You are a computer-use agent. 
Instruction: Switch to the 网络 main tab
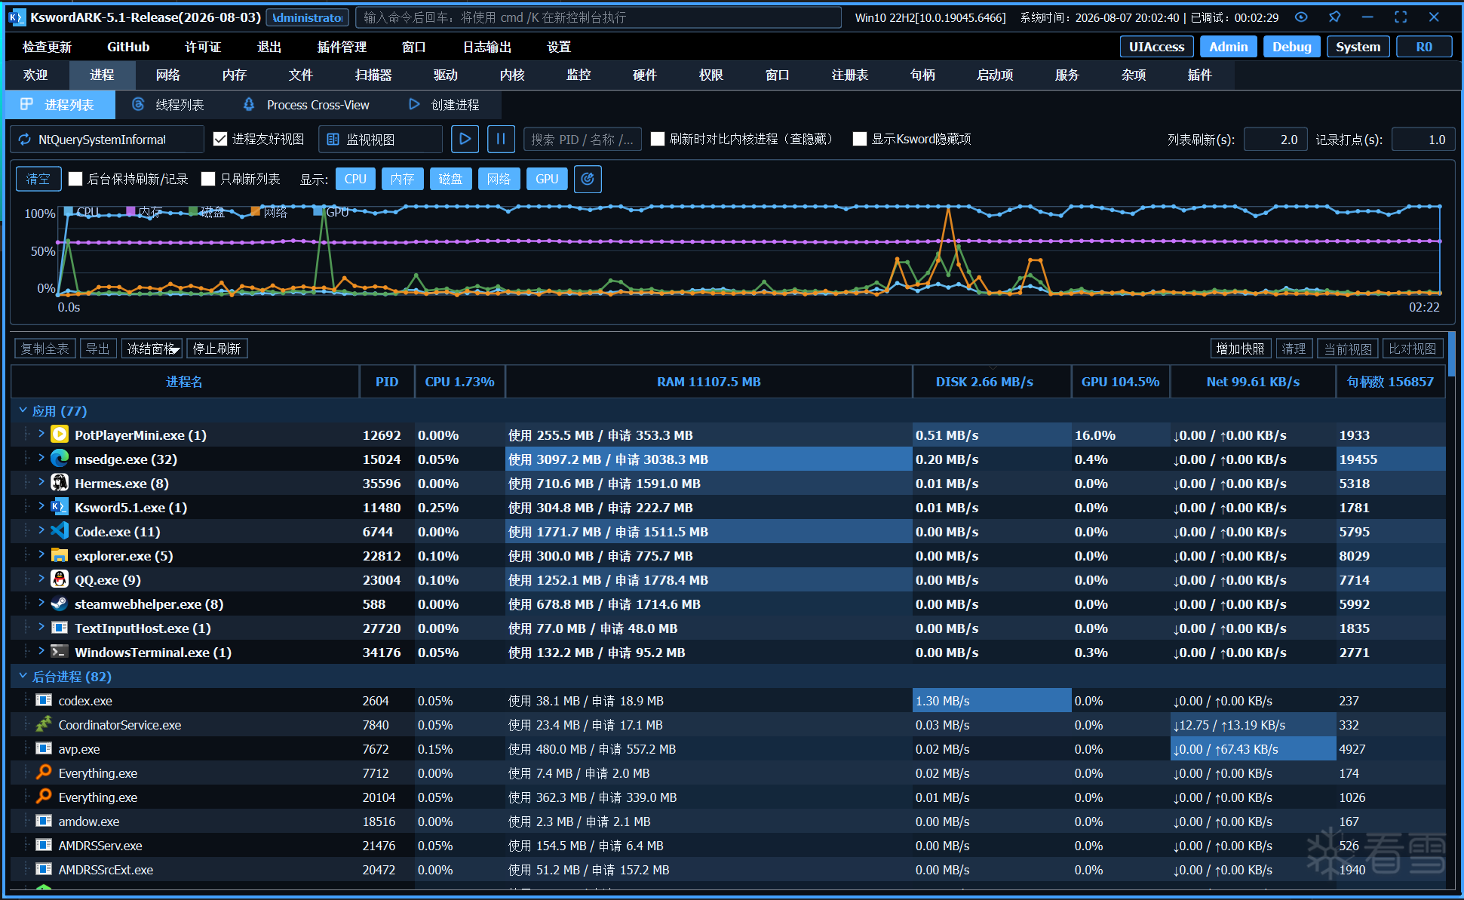[168, 75]
